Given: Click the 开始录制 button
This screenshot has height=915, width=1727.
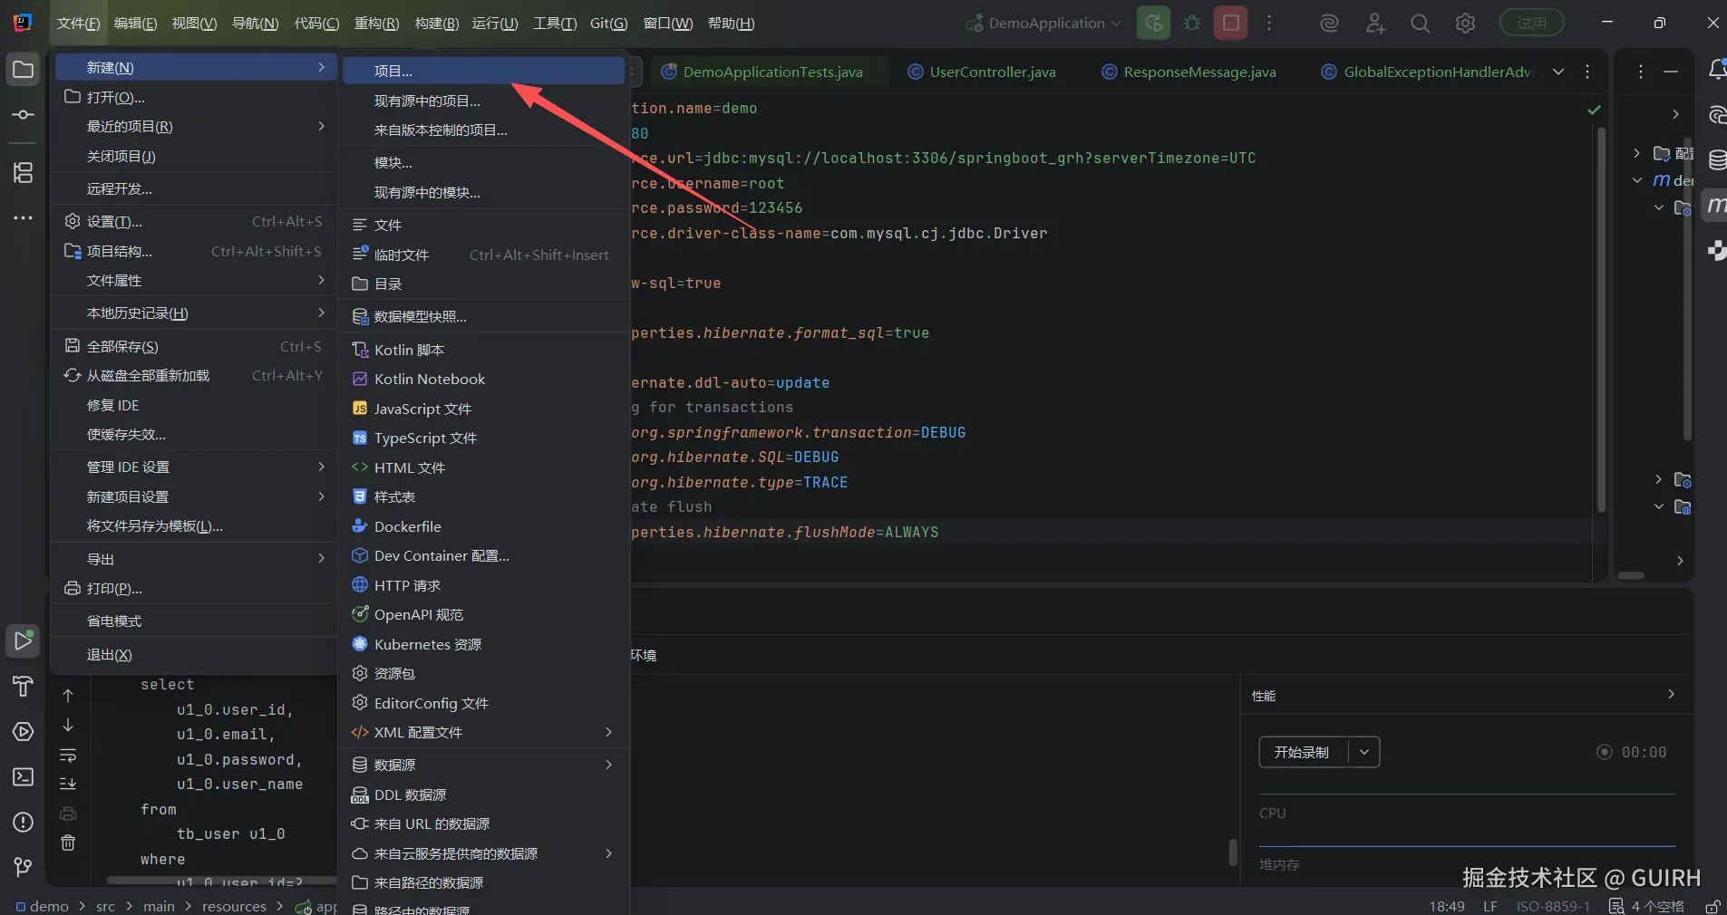Looking at the screenshot, I should tap(1302, 752).
